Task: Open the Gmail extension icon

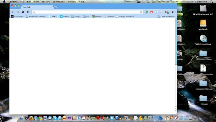Action: 152,12
